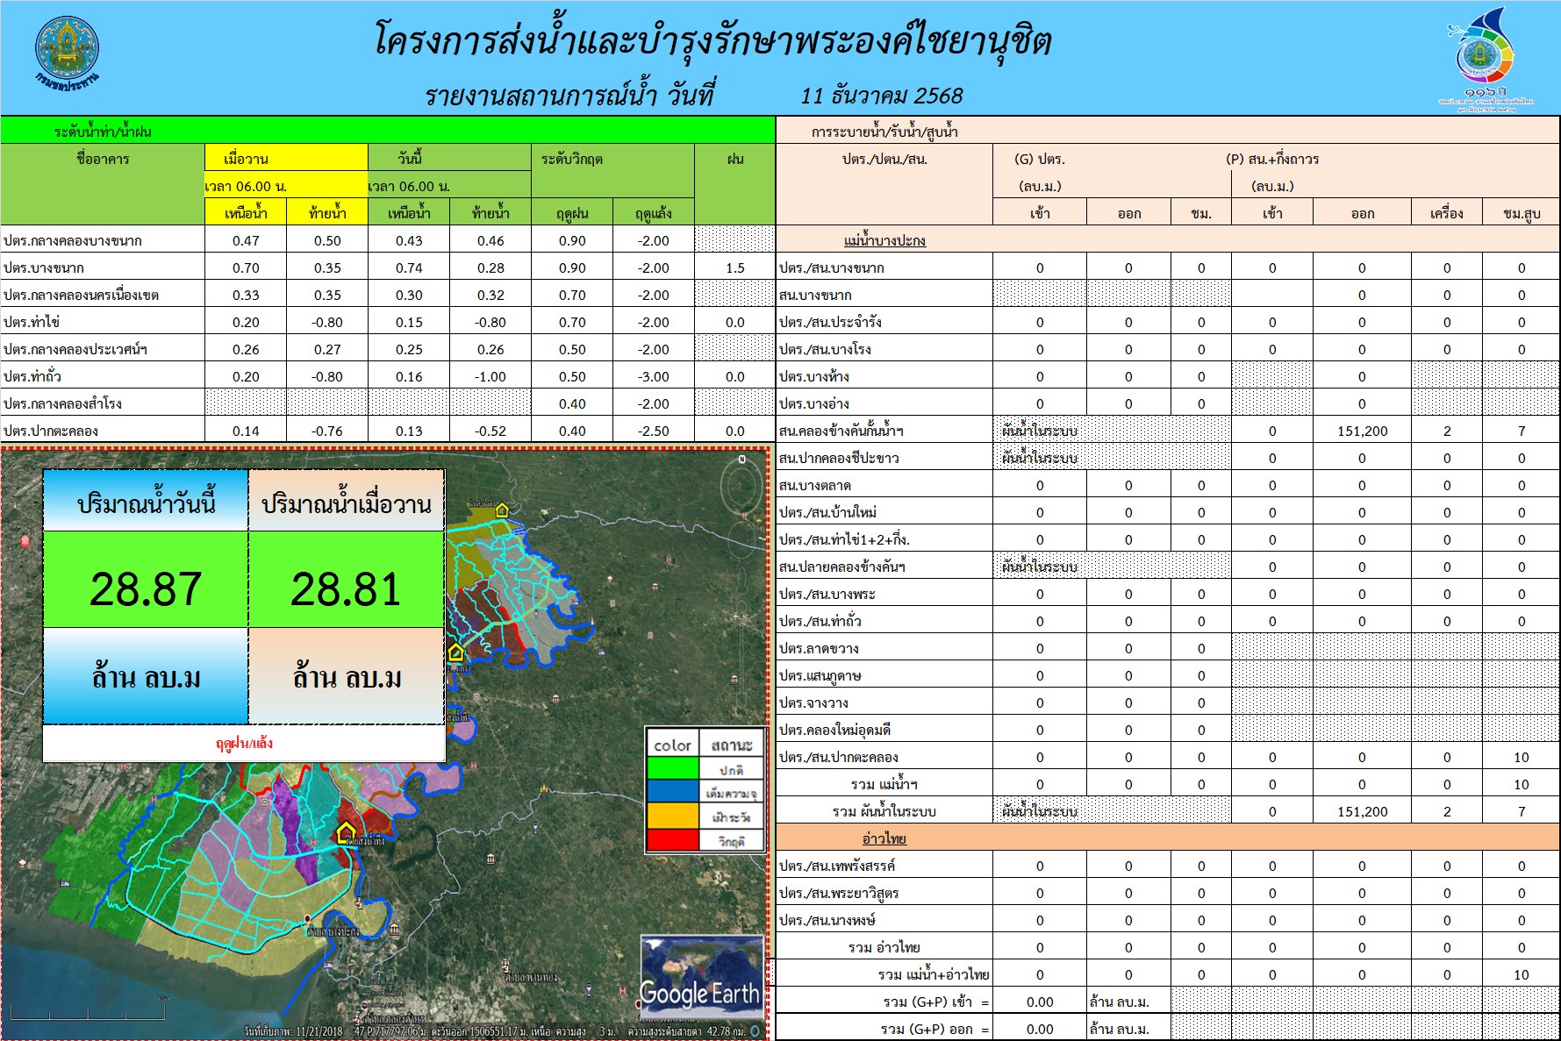Select yesterday's water volume 28.81 cell
This screenshot has height=1041, width=1561.
347,588
